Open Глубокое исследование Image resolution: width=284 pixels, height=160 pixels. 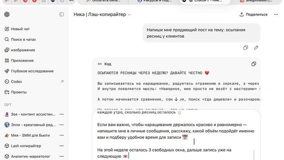coord(34,71)
